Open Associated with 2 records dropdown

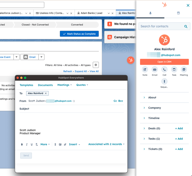pos(106,144)
